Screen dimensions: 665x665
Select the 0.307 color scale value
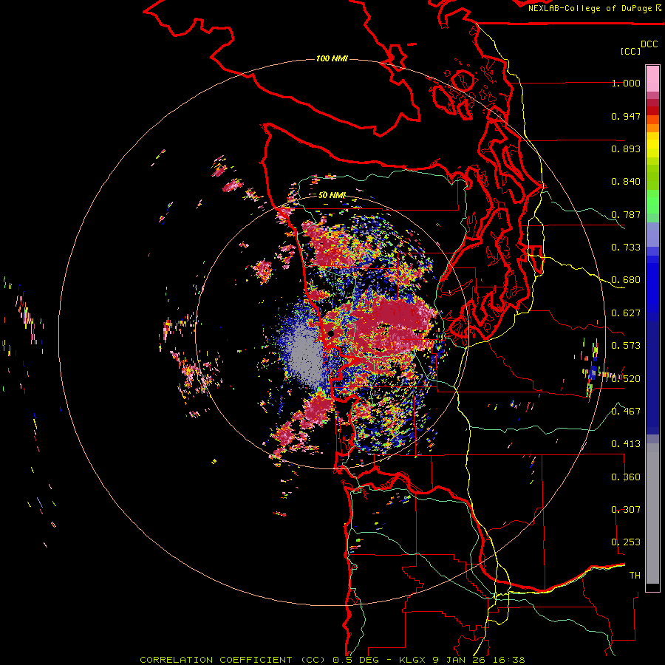[x=626, y=510]
